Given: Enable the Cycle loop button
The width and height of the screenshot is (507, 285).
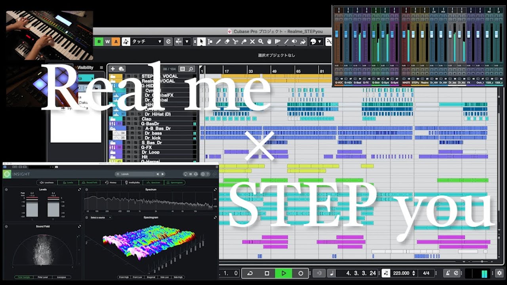Looking at the screenshot, I should coord(250,273).
